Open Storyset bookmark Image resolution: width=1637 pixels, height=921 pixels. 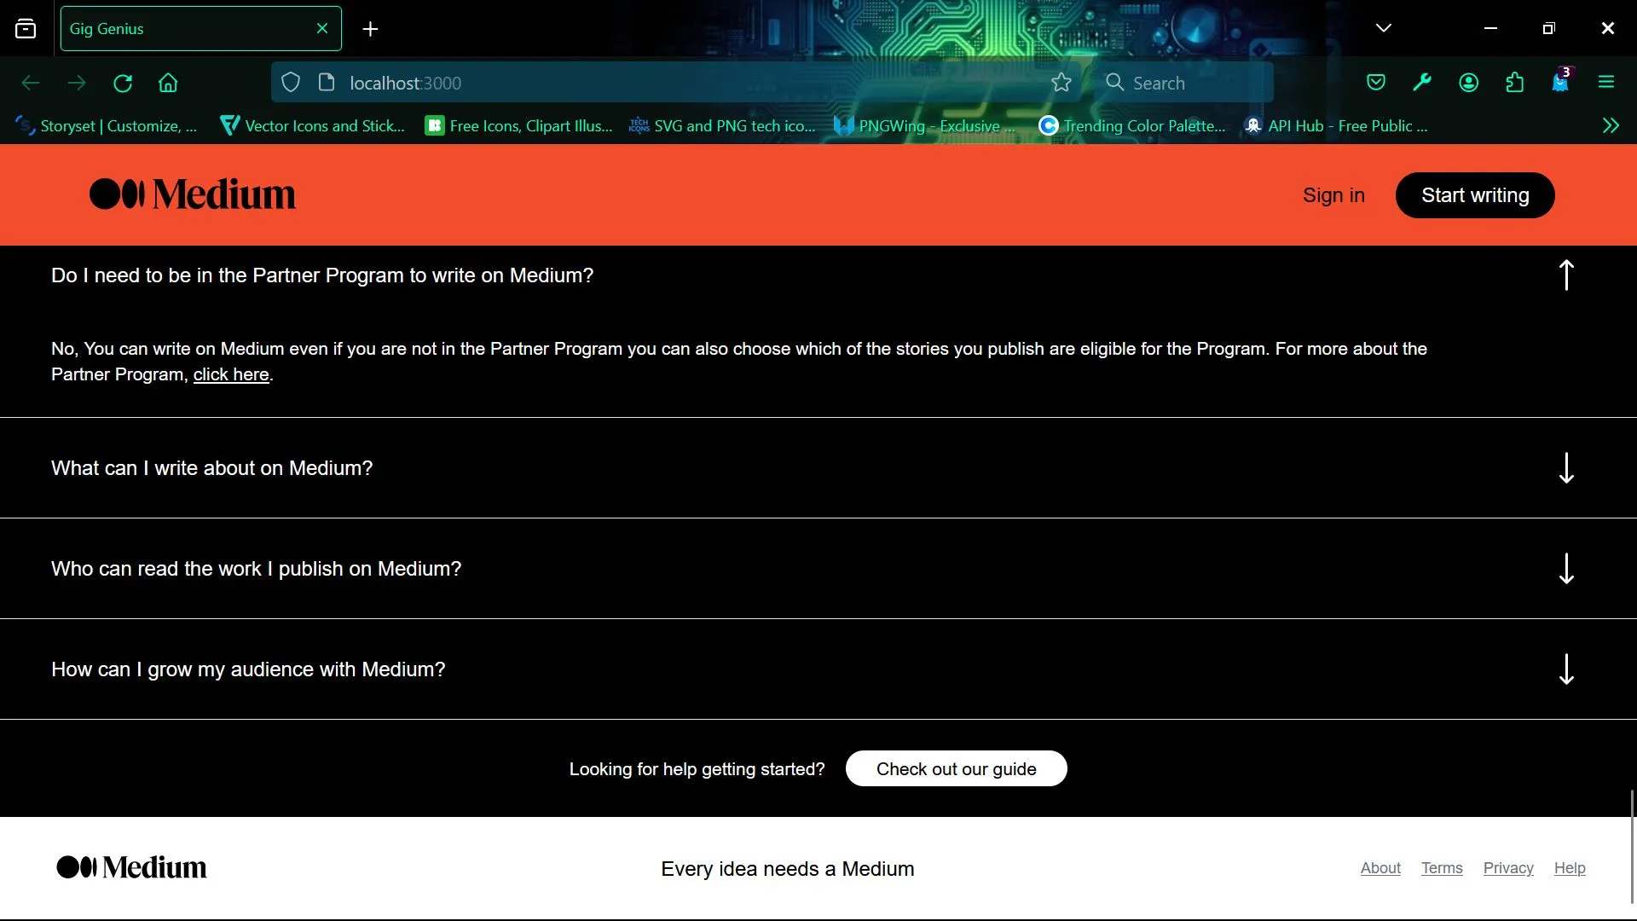(107, 126)
